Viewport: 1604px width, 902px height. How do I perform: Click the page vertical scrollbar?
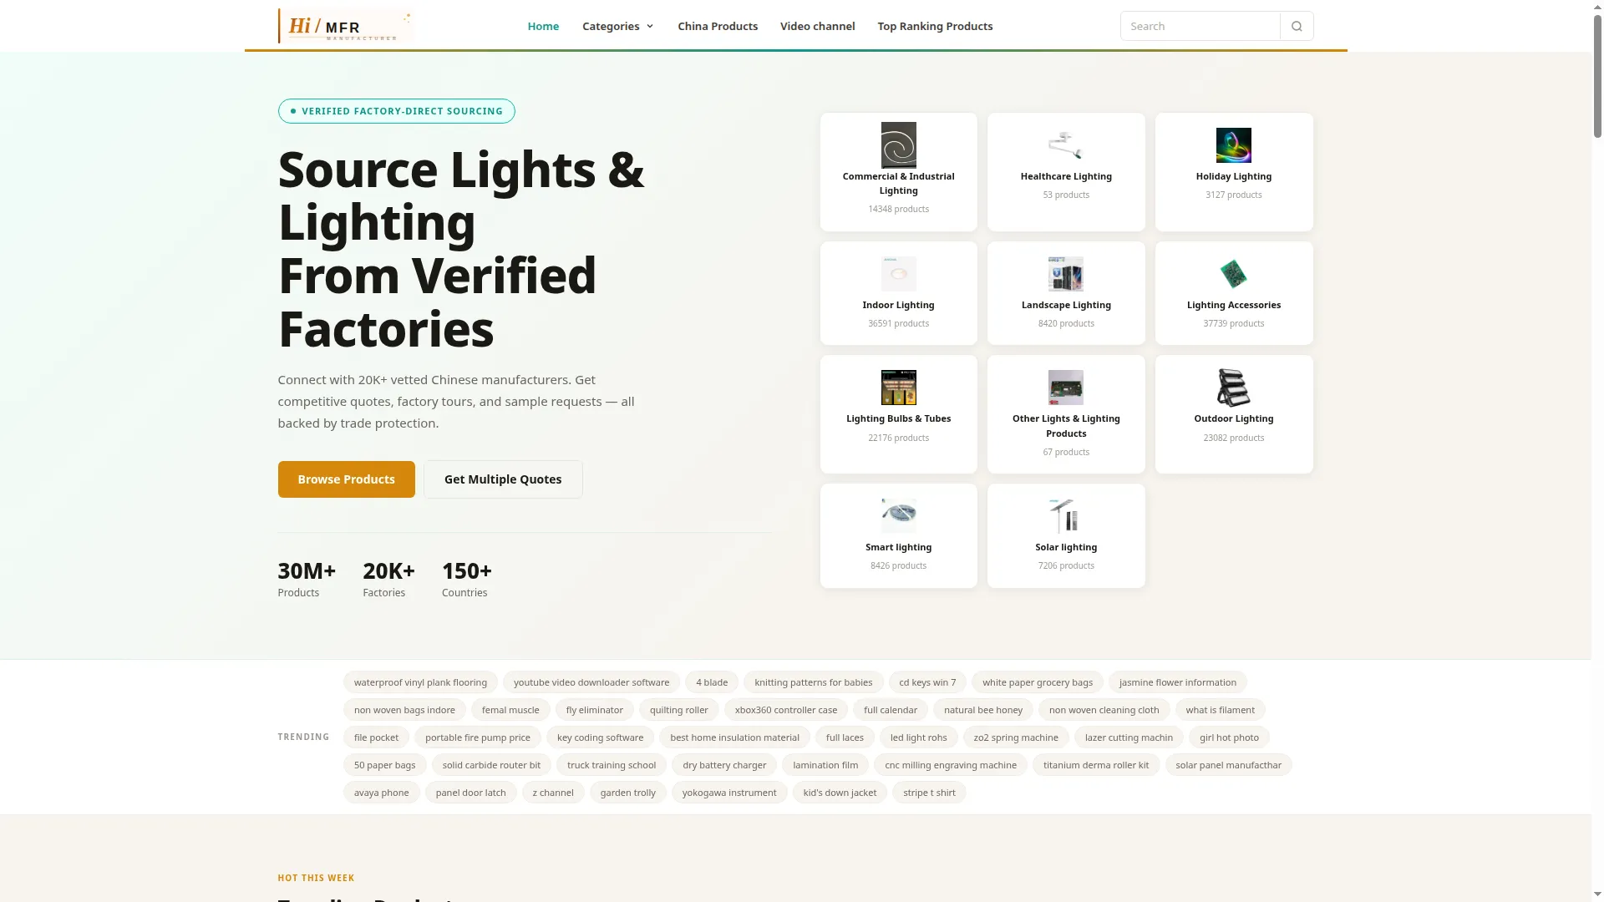point(1597,451)
